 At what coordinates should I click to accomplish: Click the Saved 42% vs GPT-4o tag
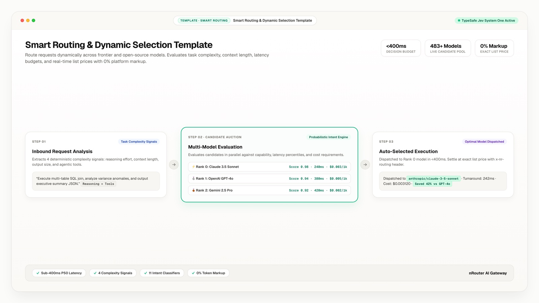pos(432,184)
